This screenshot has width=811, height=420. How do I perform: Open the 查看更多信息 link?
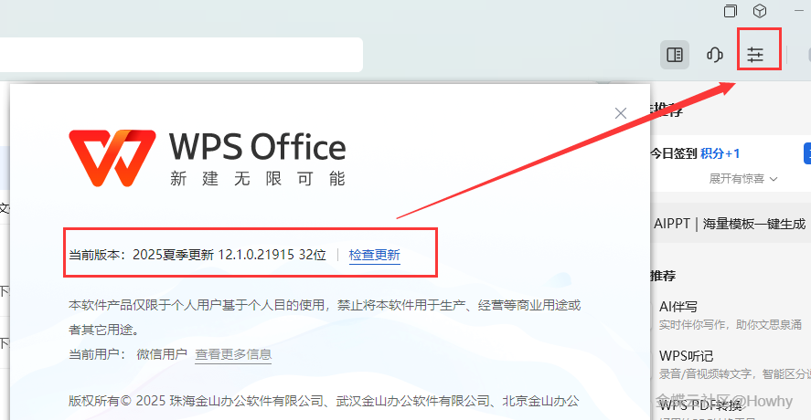[233, 354]
